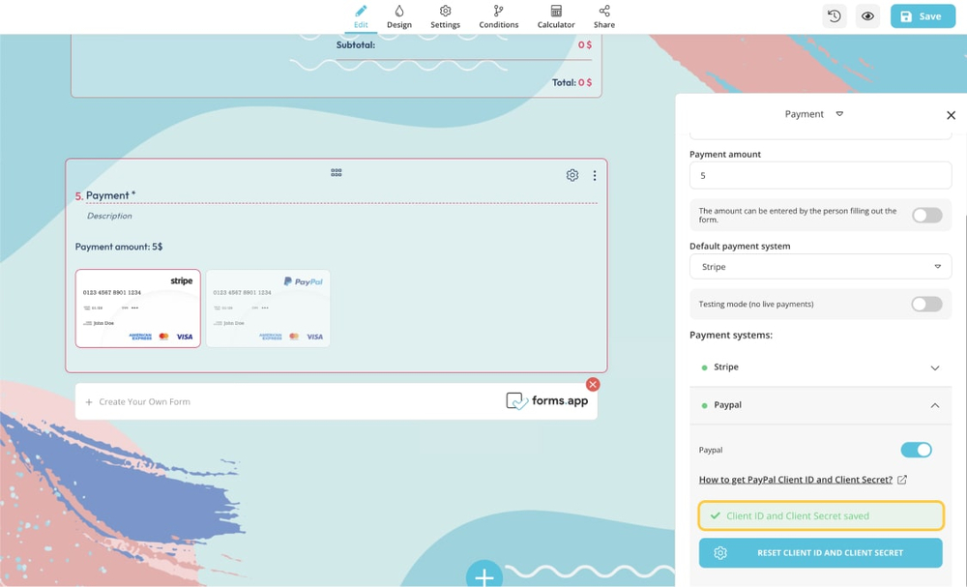Open the Payment field gear settings
967x587 pixels.
click(x=572, y=175)
